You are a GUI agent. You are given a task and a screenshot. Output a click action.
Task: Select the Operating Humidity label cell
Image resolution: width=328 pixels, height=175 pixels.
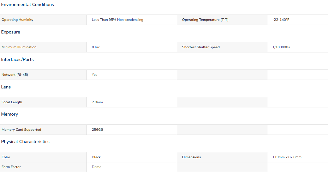pyautogui.click(x=43, y=20)
